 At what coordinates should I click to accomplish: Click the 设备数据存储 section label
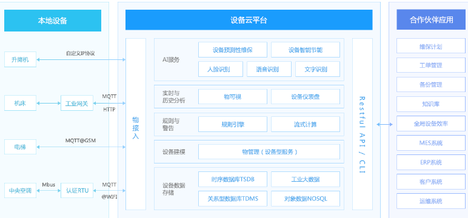click(174, 189)
